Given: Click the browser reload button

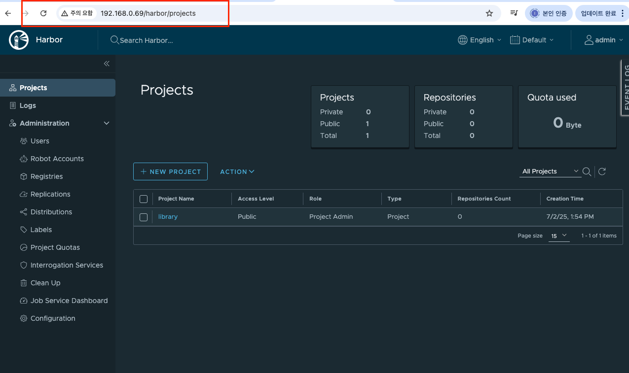Looking at the screenshot, I should [43, 13].
